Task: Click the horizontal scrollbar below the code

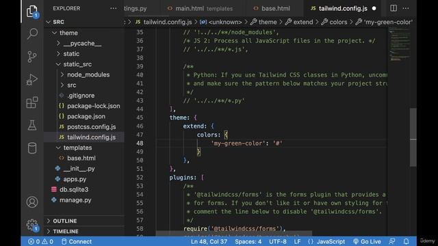Action: coord(233,233)
